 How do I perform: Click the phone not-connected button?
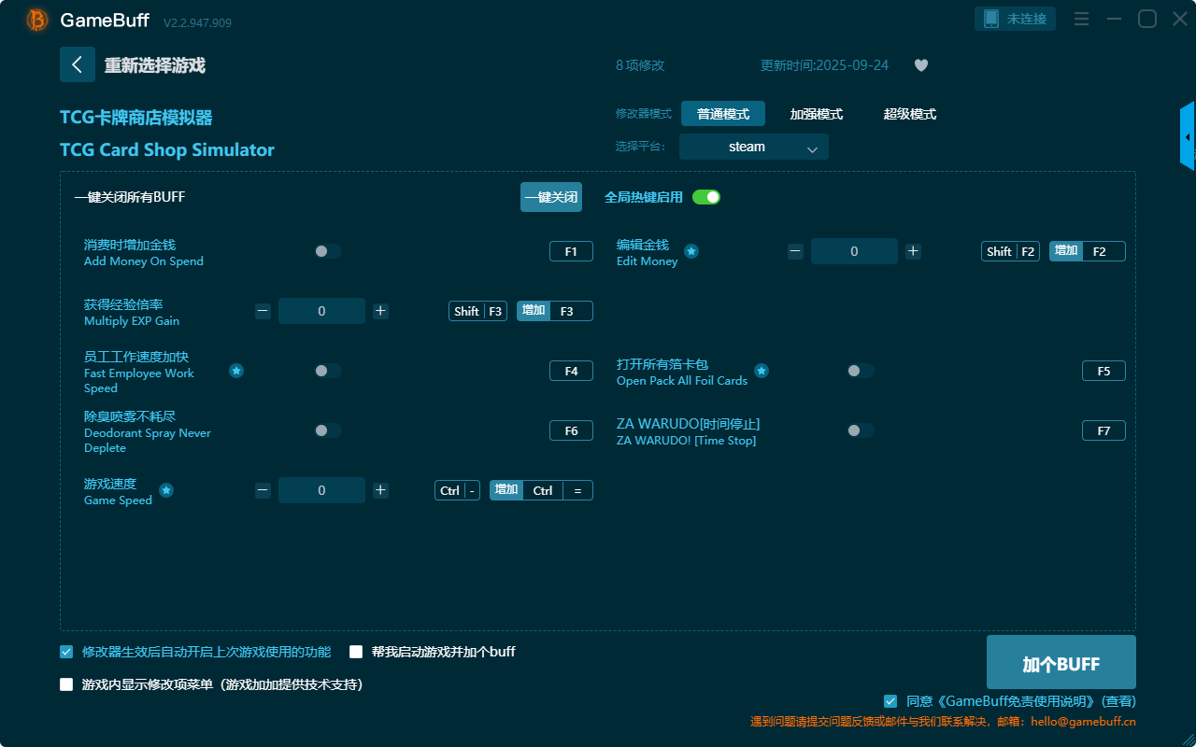pyautogui.click(x=1016, y=19)
